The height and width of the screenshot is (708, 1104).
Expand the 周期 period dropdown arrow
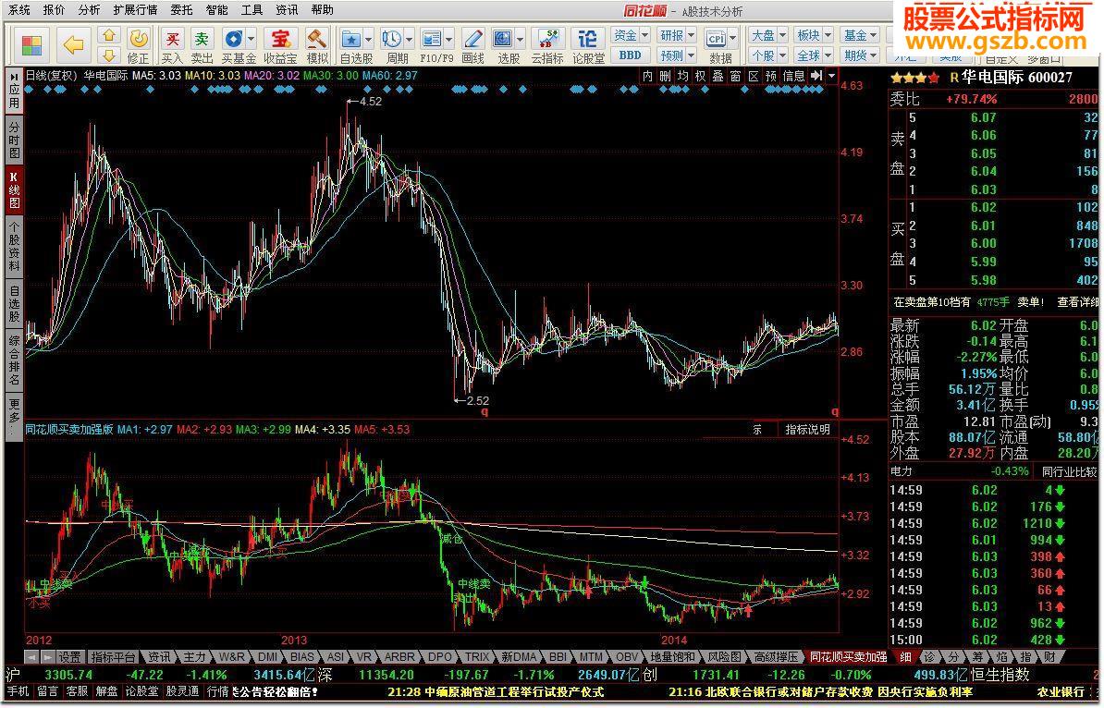409,40
